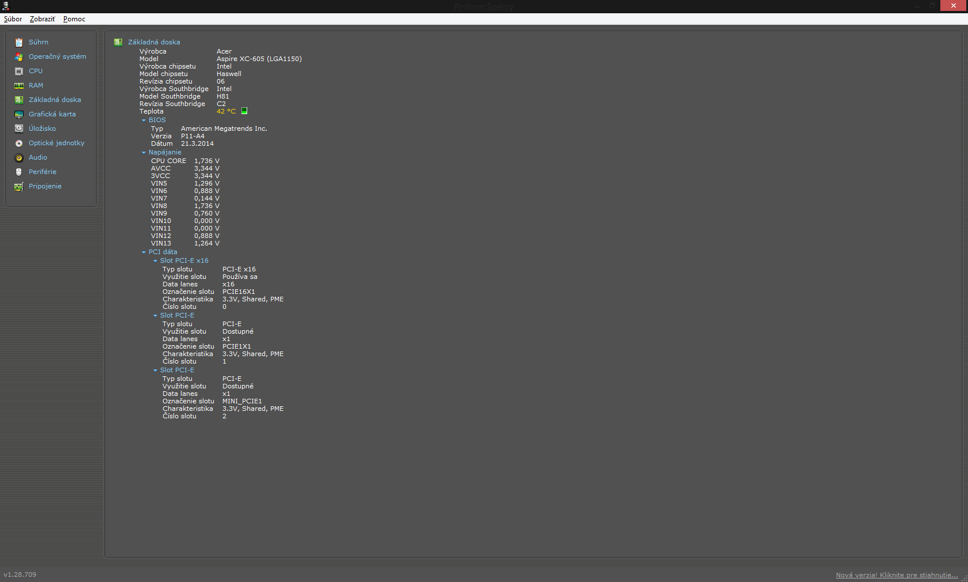Click the Aspire XC-605 (LGA1150) model value
This screenshot has height=582, width=968.
(259, 59)
